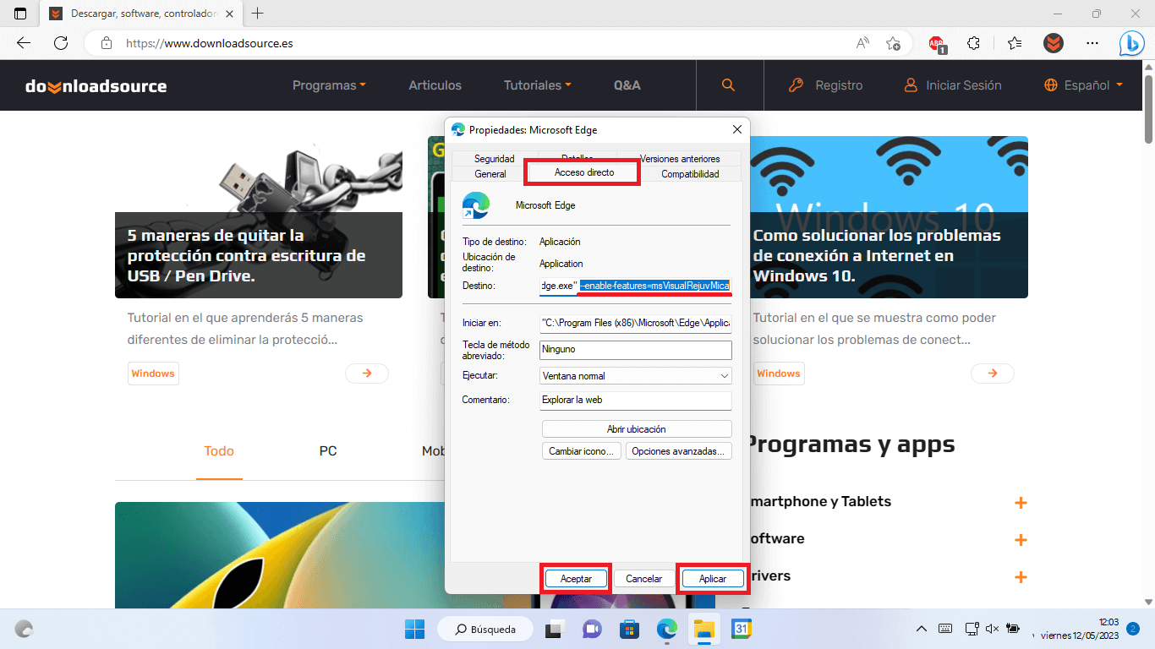Viewport: 1155px width, 649px height.
Task: Open the Windows Start menu
Action: pyautogui.click(x=414, y=629)
